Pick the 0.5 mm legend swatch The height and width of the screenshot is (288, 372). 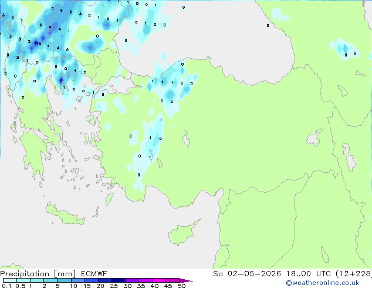tap(23, 280)
